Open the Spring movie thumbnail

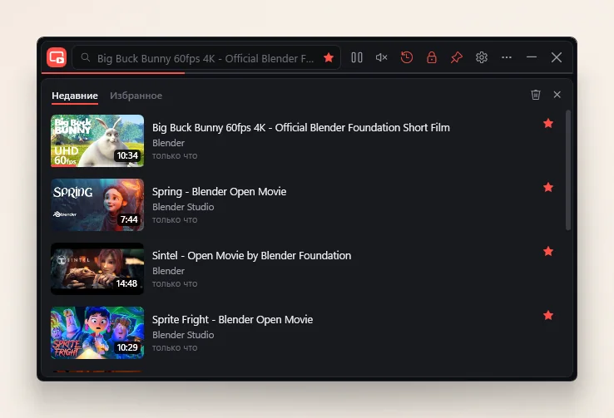(97, 205)
